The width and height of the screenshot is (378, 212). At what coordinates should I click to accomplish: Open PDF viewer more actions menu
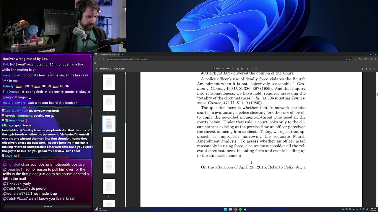coord(374,69)
